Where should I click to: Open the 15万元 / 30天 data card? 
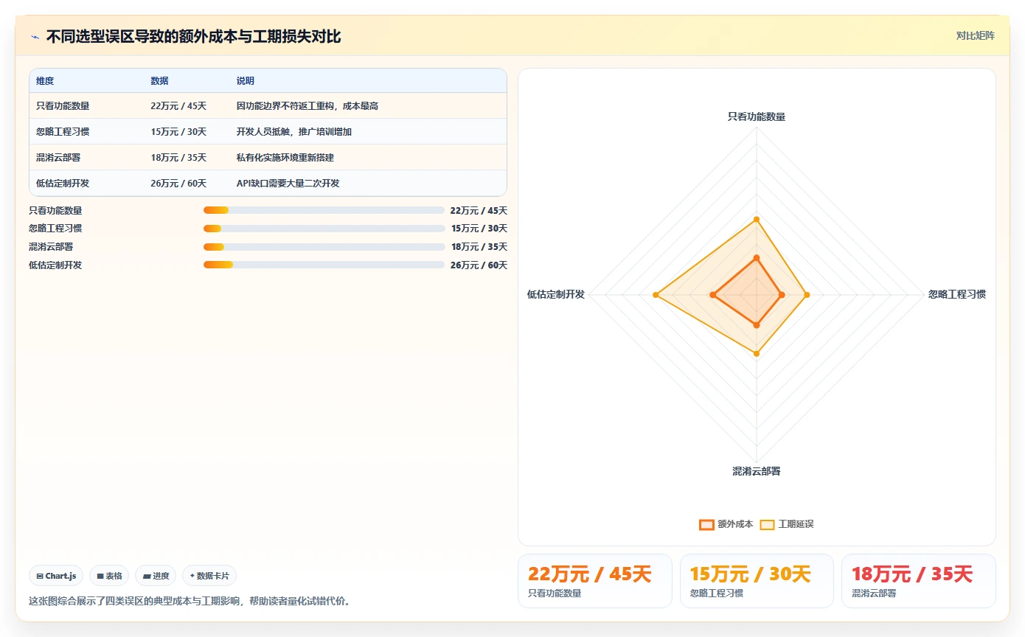tap(757, 581)
